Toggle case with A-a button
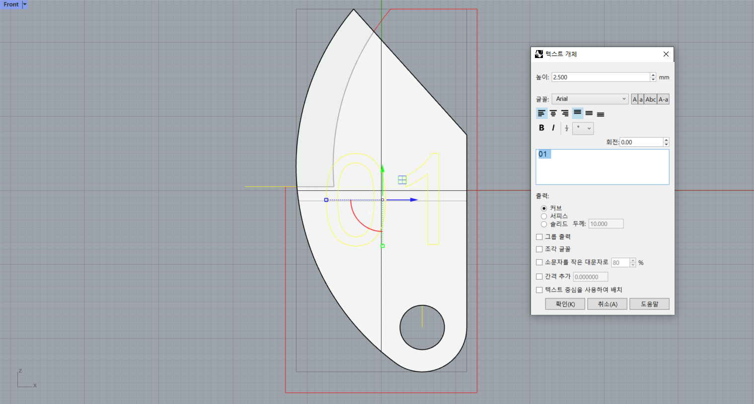 [x=663, y=100]
